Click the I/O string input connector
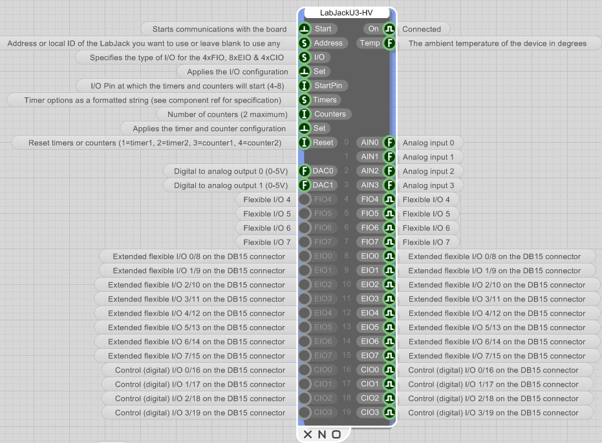The width and height of the screenshot is (602, 443). pyautogui.click(x=305, y=57)
